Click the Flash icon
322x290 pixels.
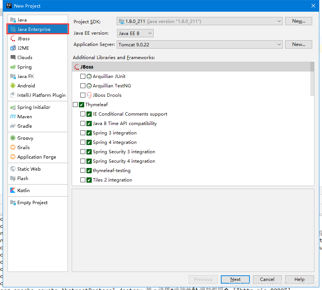(13, 179)
